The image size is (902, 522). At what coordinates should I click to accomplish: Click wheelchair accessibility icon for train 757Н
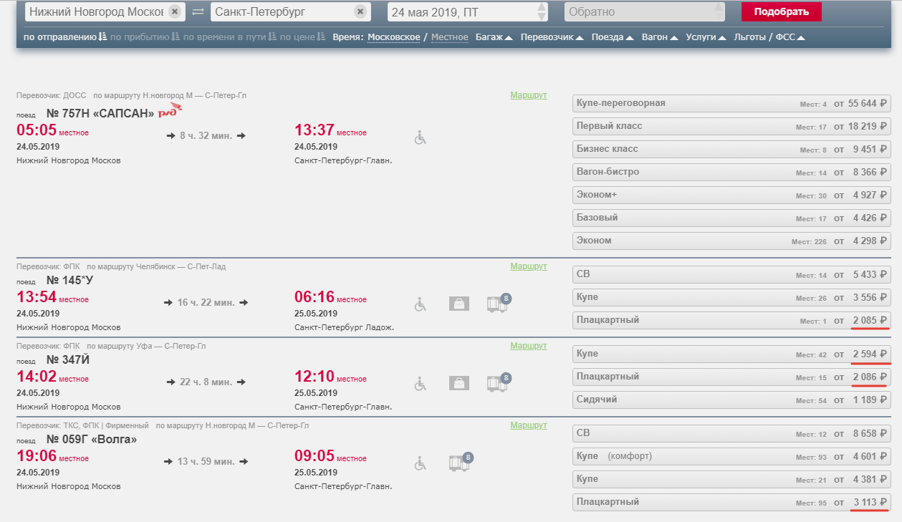[421, 137]
